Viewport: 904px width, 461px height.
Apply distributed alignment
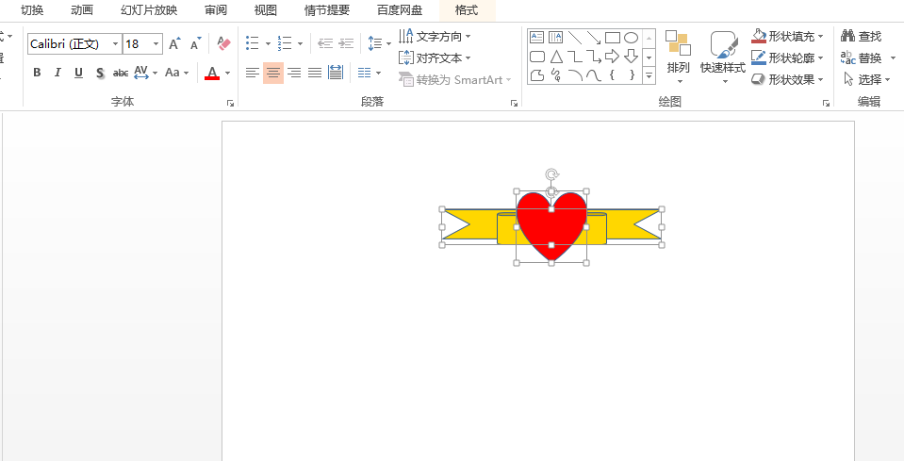(x=336, y=73)
